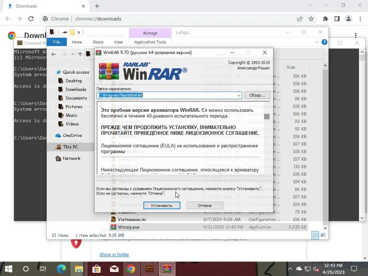368x276 pixels.
Task: Open Task View on the taskbar
Action: point(43,269)
